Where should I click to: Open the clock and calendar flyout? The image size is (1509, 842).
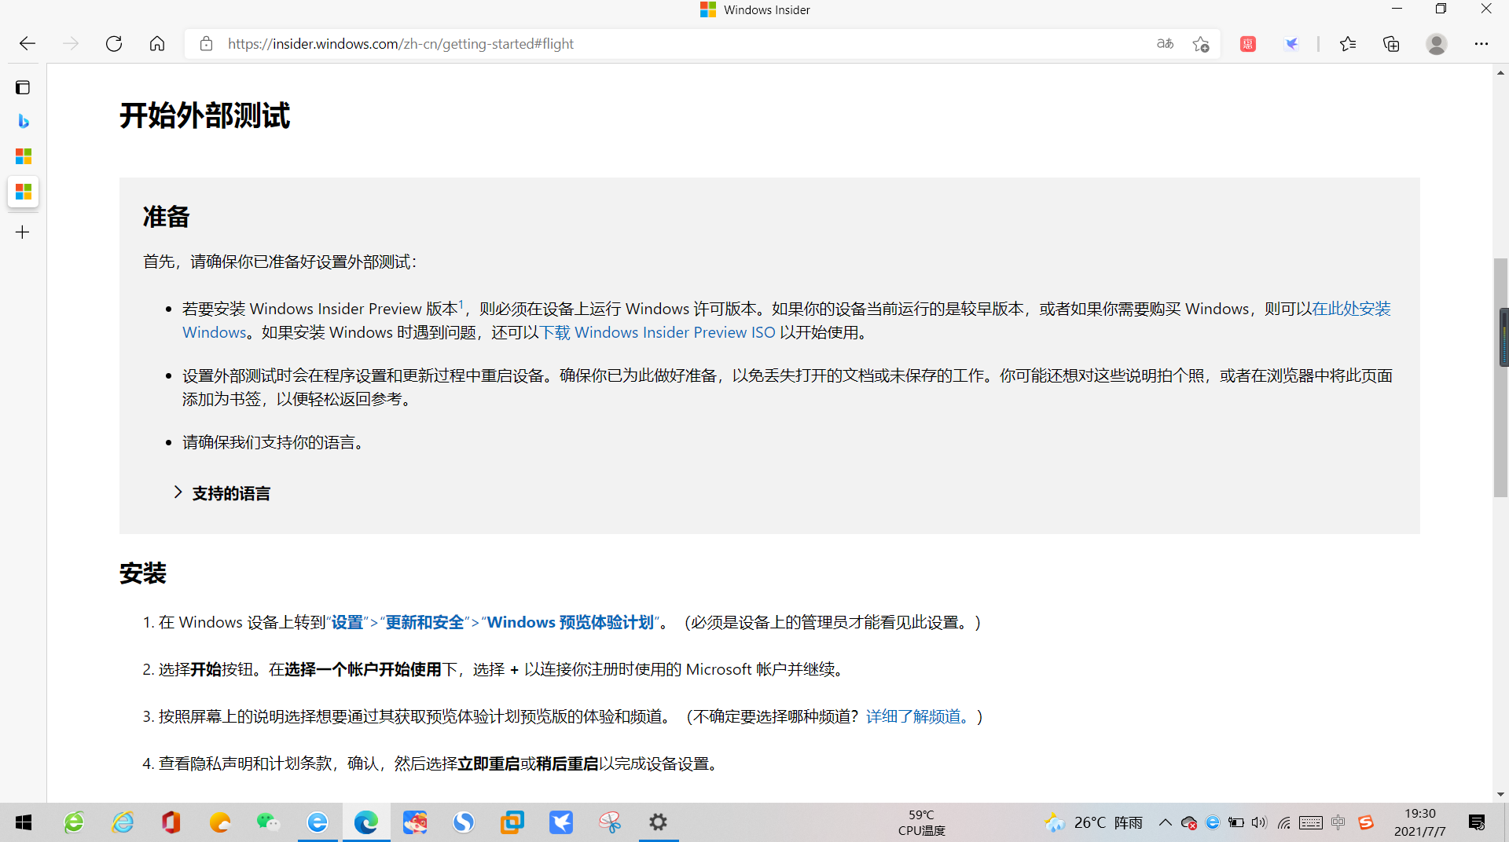[1419, 822]
